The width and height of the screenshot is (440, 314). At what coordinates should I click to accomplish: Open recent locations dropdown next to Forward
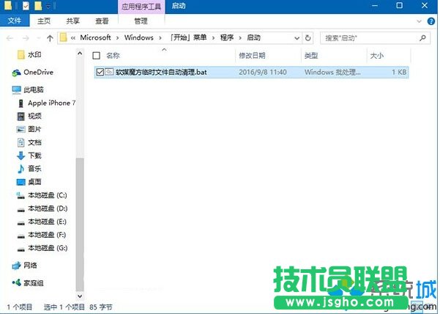[x=38, y=37]
